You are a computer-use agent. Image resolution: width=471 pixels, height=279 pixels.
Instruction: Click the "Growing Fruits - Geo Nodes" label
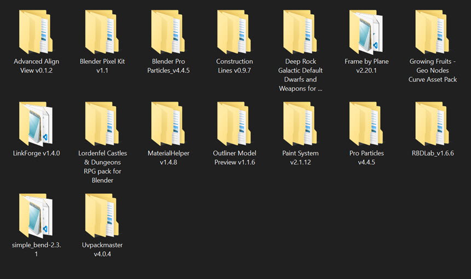tap(433, 70)
